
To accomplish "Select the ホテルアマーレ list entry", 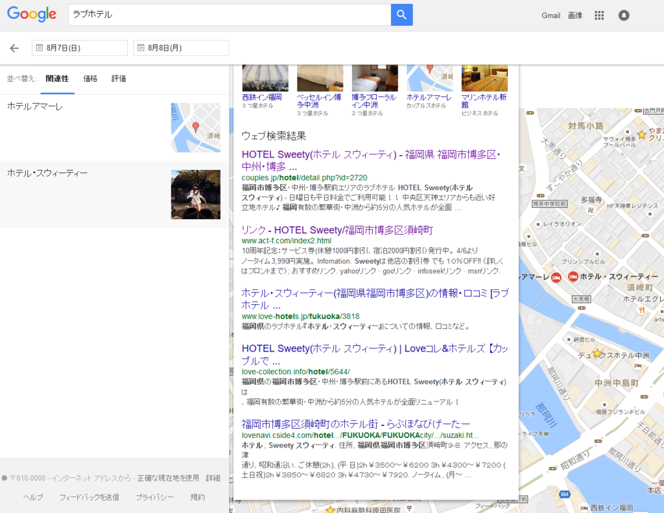I will [x=114, y=128].
